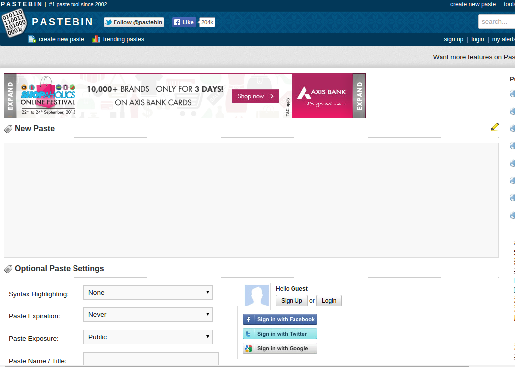
Task: Open the Syntax Highlighting dropdown
Action: click(148, 292)
